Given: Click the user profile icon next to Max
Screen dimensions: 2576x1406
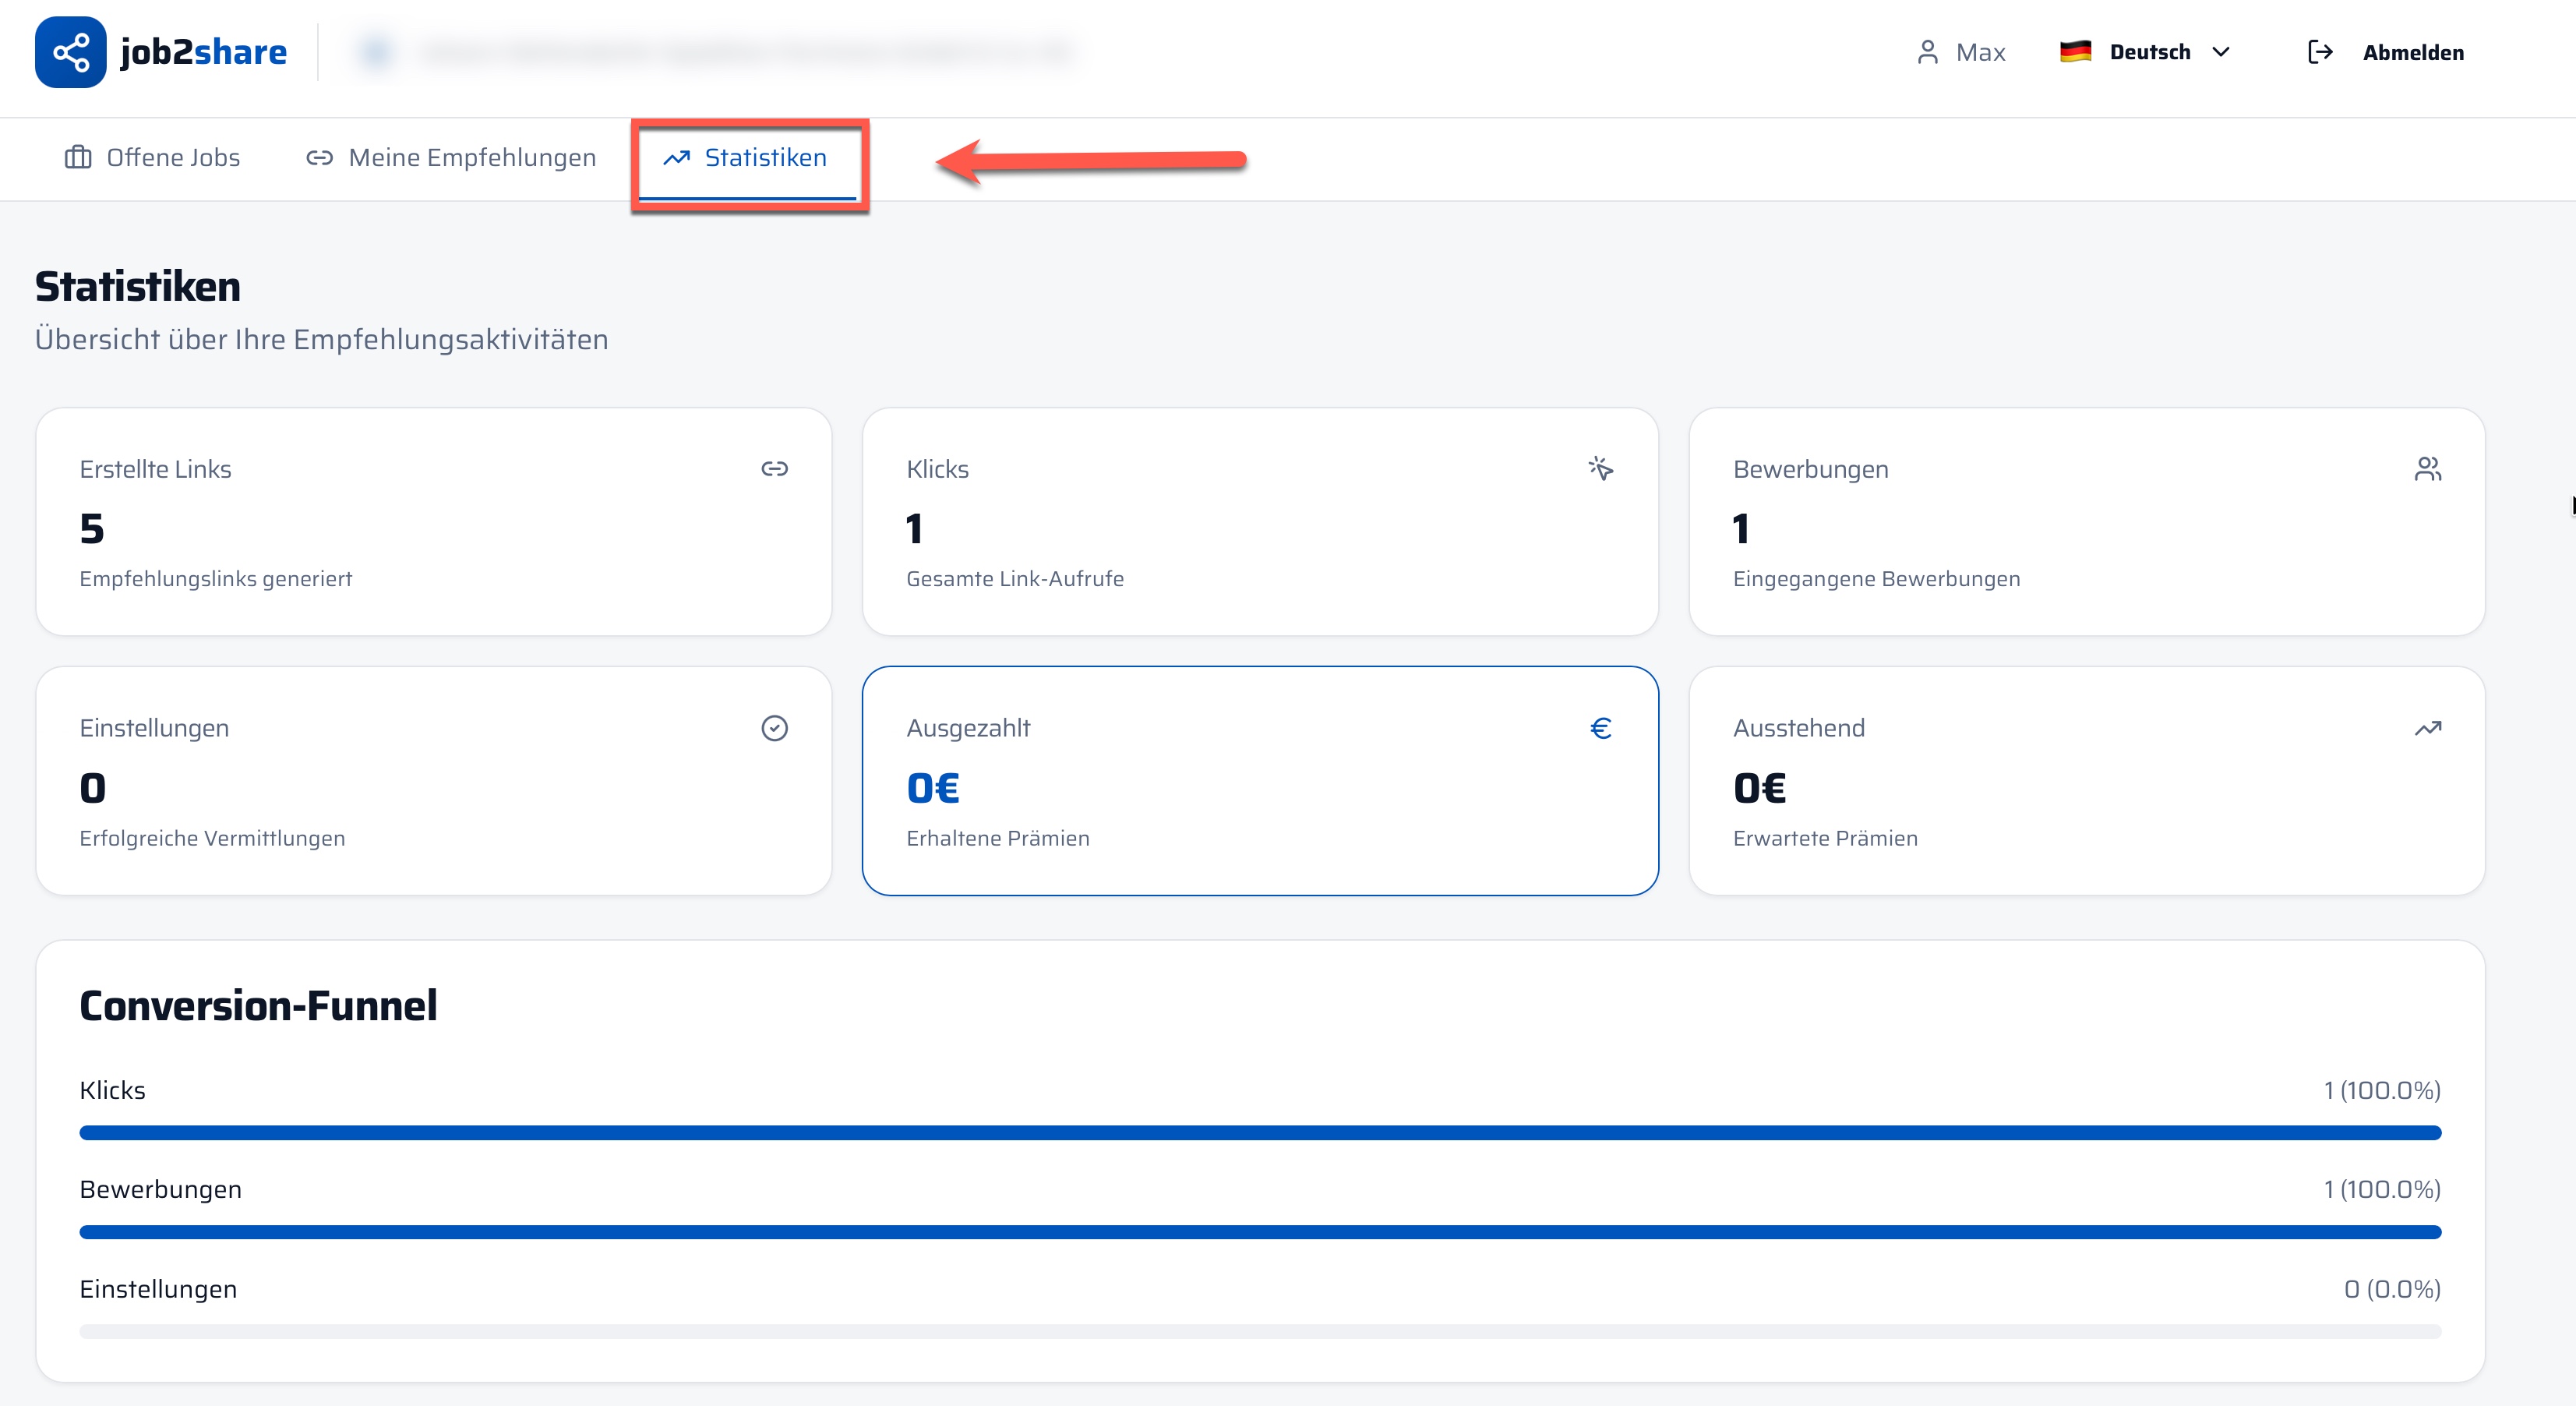Looking at the screenshot, I should coord(1927,52).
